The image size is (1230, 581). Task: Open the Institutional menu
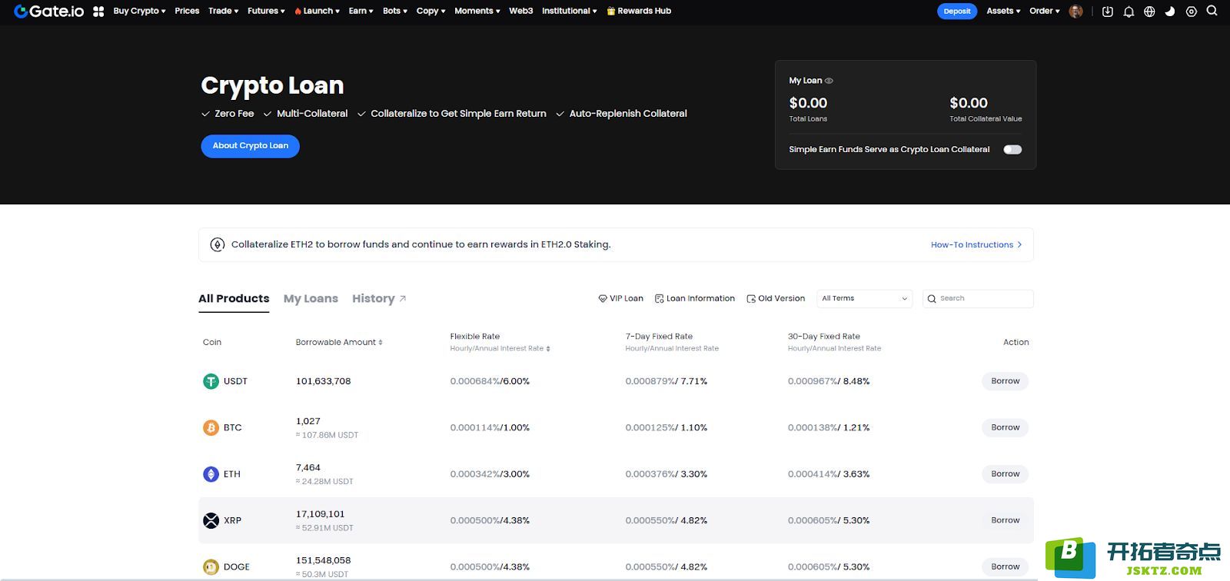click(569, 11)
